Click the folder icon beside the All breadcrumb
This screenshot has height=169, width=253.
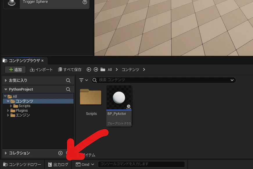103,69
